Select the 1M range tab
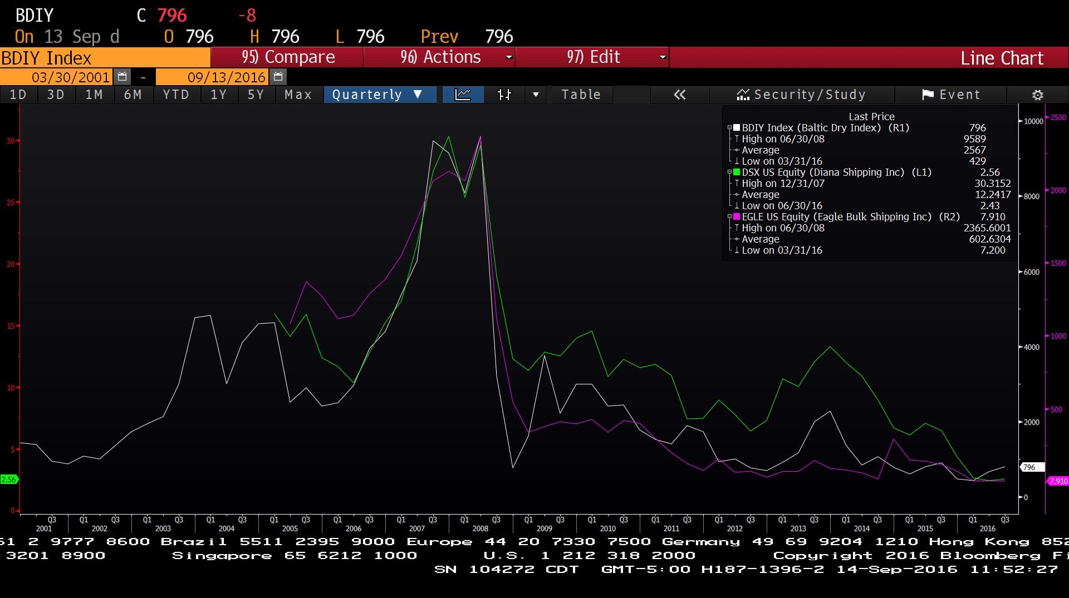The image size is (1069, 598). (94, 95)
